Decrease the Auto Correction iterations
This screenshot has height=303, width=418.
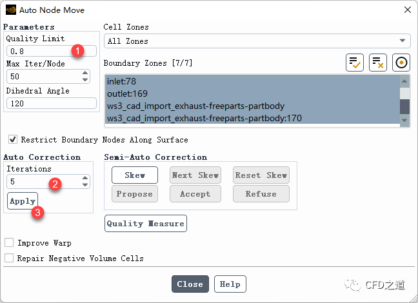(85, 185)
